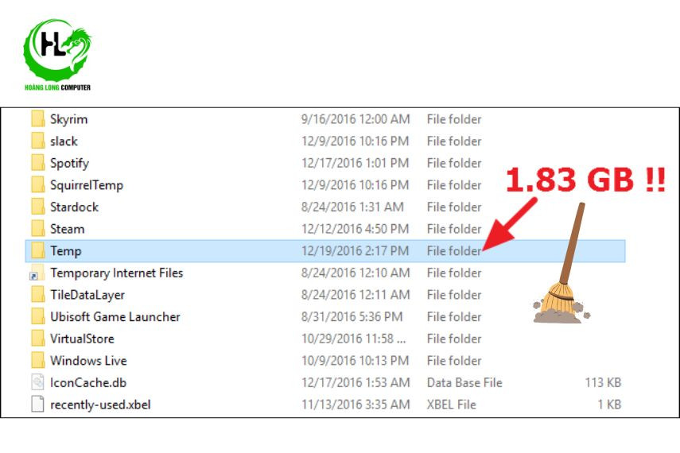Screen dimensions: 680x453
Task: Click the Steam folder icon
Action: pos(37,229)
